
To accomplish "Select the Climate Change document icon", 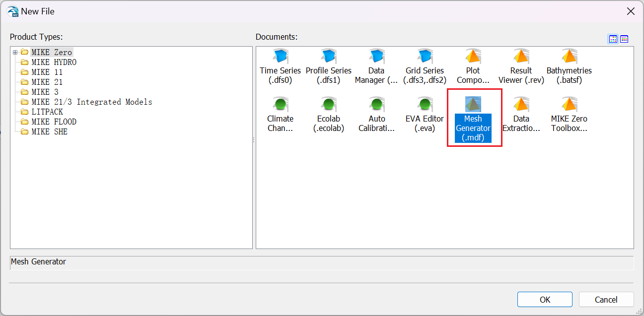I will pyautogui.click(x=281, y=104).
